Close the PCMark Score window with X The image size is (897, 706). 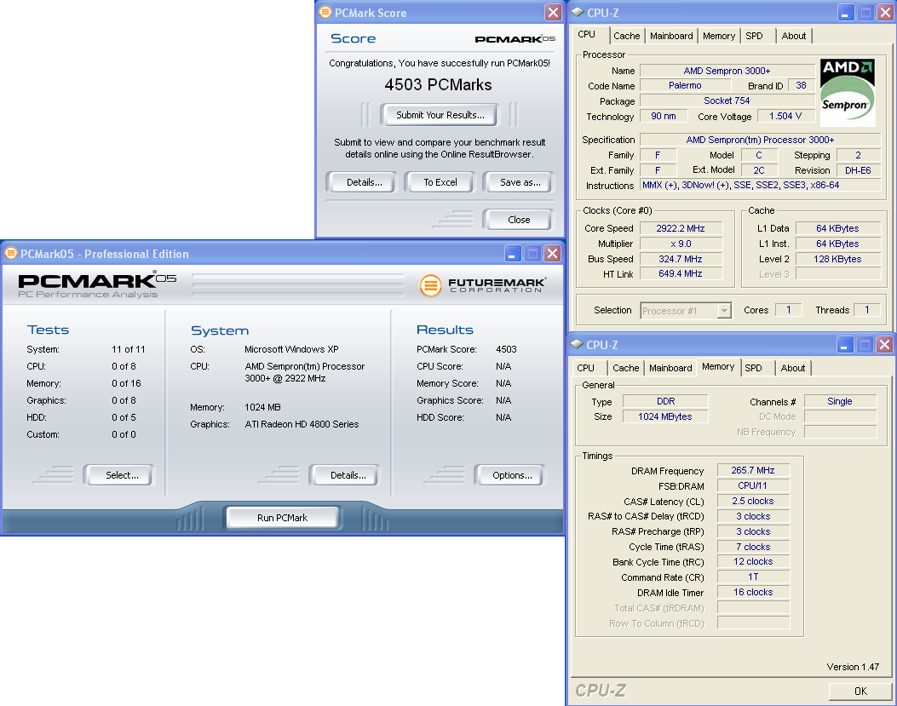(553, 13)
